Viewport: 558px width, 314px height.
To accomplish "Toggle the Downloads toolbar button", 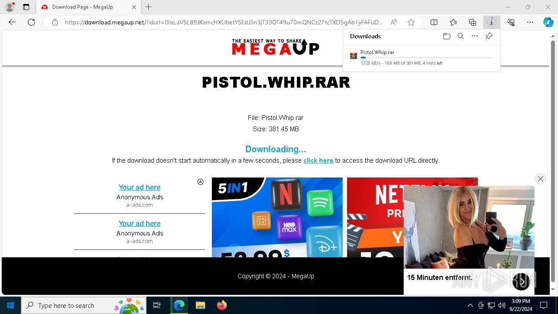I will (x=492, y=22).
